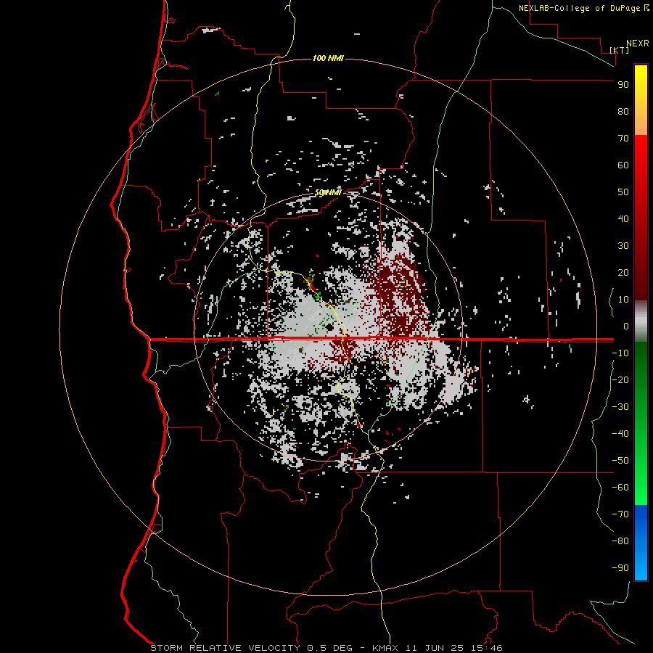Click the "0.5 DEG" elevation angle text
Viewport: 653px width, 653px height.
(330, 648)
